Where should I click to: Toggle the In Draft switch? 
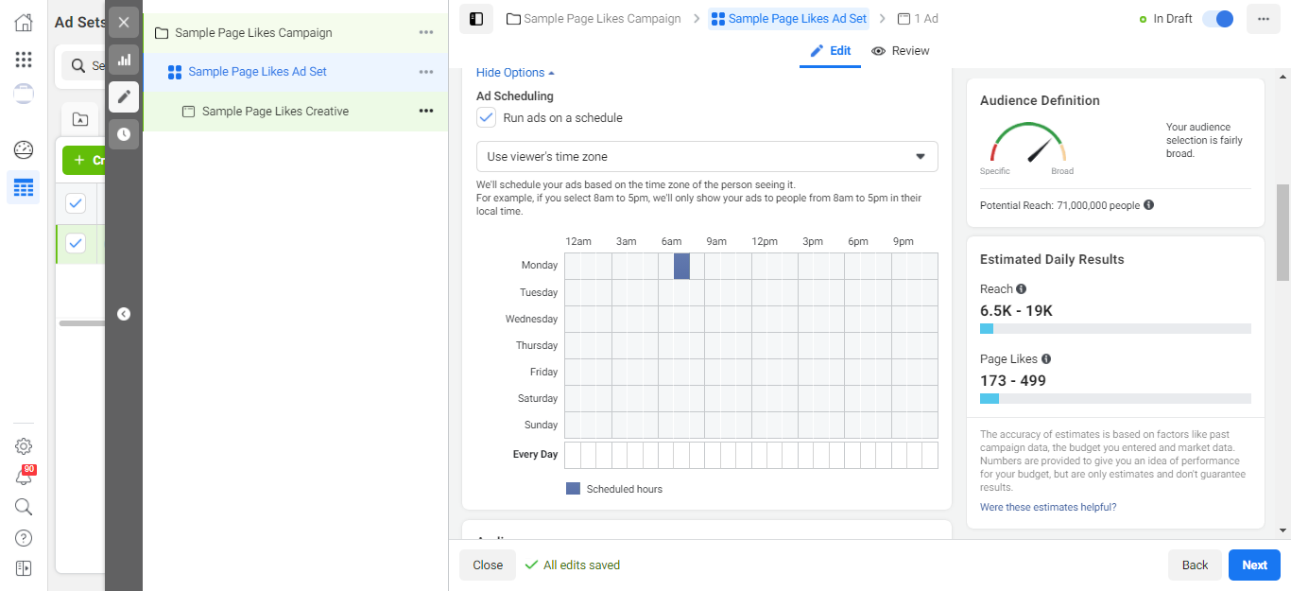1218,19
